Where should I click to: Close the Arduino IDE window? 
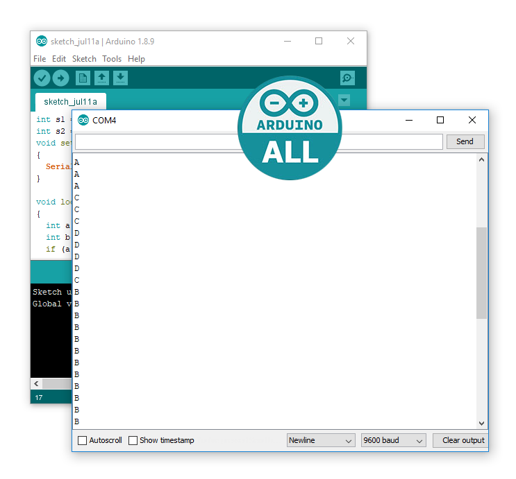[x=351, y=42]
